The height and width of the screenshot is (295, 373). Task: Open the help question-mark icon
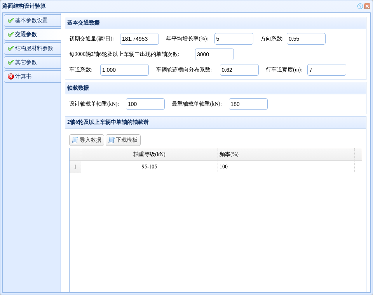[360, 6]
